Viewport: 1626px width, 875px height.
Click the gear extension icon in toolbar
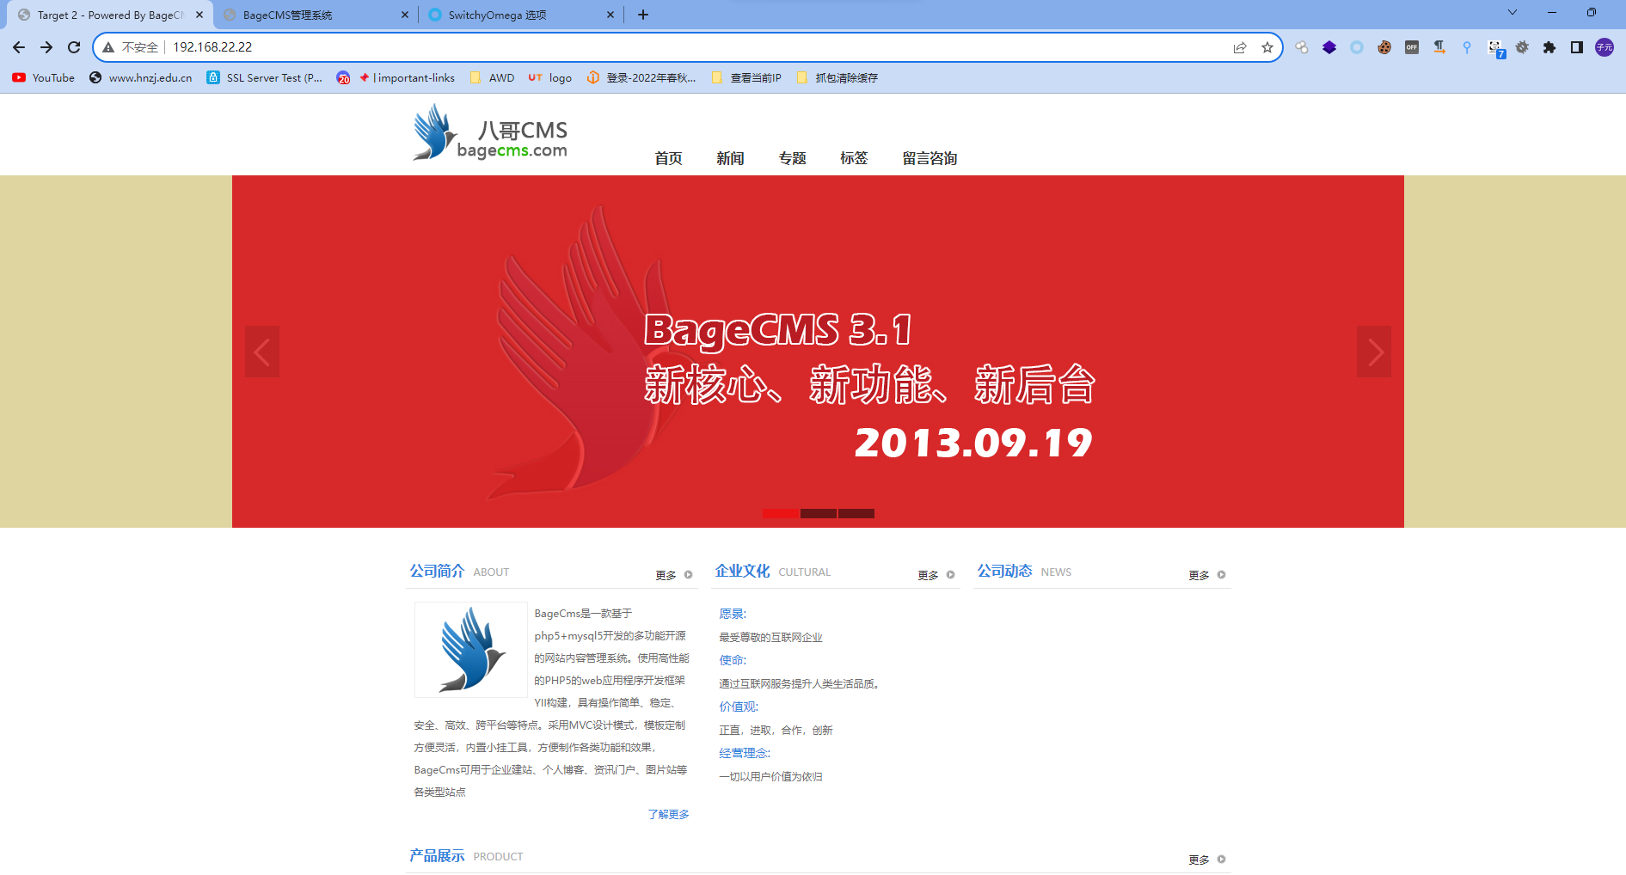pos(1522,47)
